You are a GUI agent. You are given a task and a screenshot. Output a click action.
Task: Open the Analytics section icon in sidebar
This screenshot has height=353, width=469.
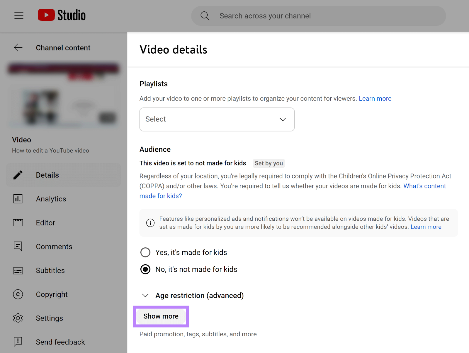click(18, 199)
